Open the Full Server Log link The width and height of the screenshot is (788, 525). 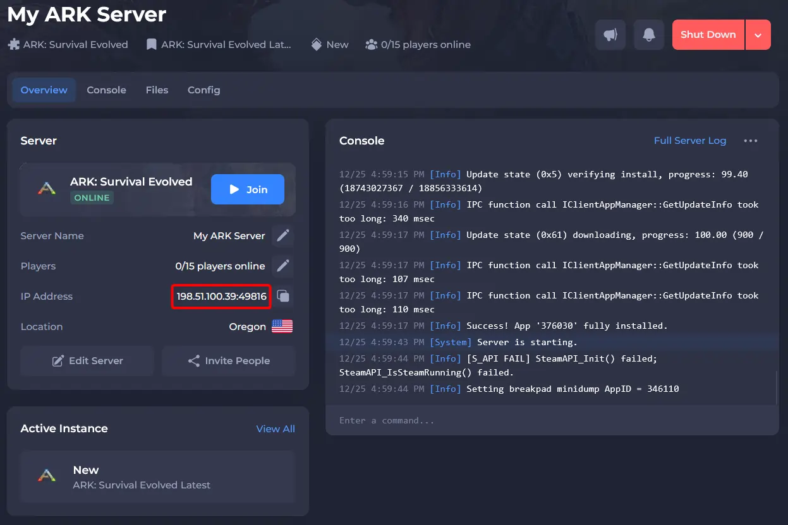pos(690,141)
